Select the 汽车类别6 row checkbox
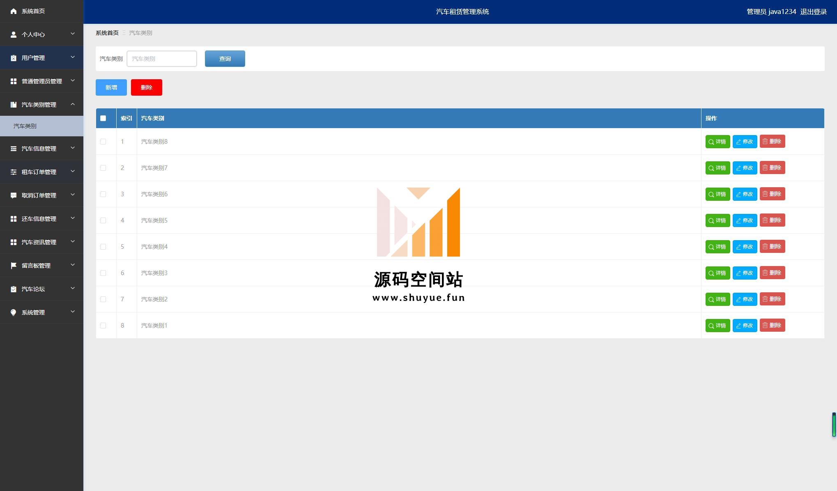Viewport: 837px width, 491px height. tap(103, 194)
